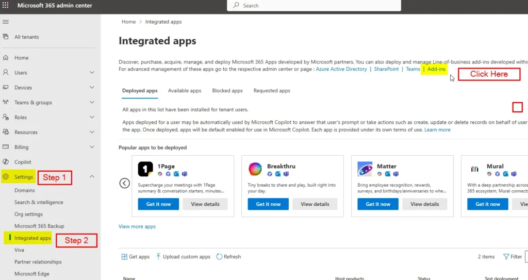Click the Devices icon in sidebar

[x=6, y=87]
